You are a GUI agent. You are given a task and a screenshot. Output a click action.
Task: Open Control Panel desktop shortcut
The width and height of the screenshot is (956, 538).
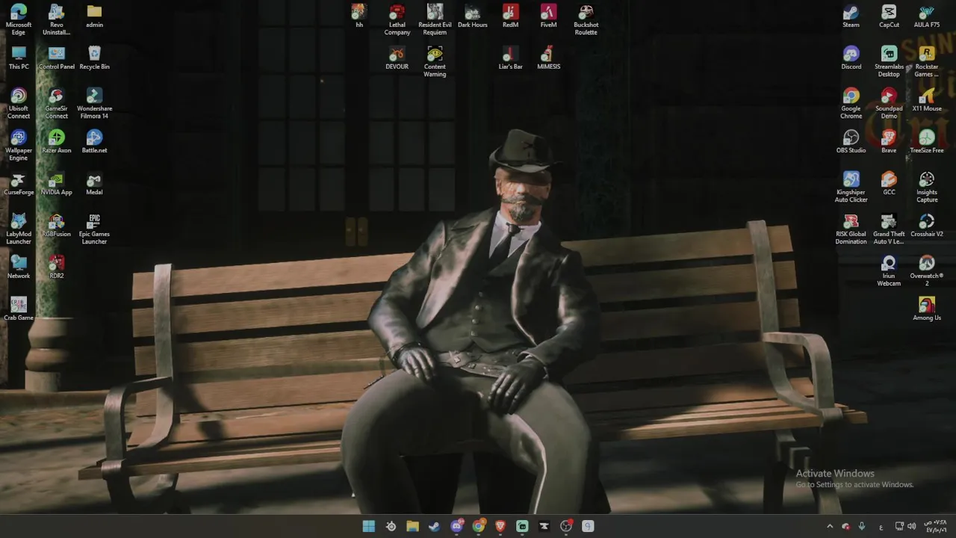pyautogui.click(x=57, y=58)
